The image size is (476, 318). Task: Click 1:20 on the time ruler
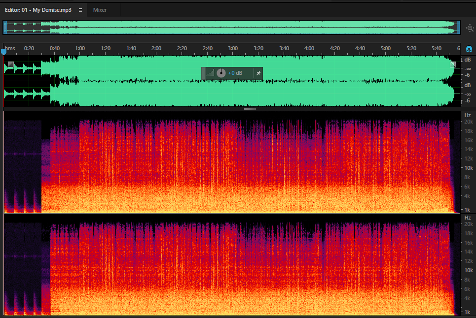(x=106, y=48)
